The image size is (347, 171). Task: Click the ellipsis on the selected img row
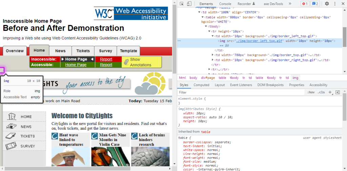click(x=179, y=41)
